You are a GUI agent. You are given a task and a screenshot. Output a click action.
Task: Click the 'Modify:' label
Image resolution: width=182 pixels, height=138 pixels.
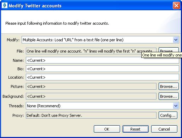13,40
